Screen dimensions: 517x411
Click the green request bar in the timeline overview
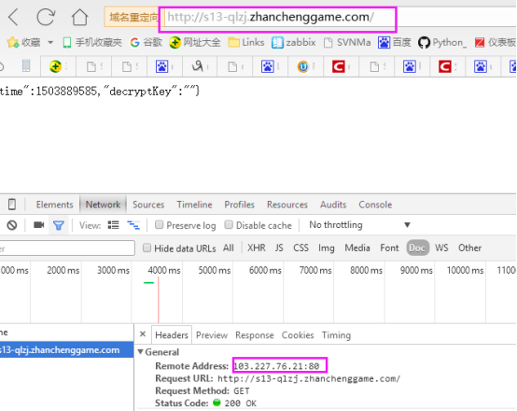point(148,283)
